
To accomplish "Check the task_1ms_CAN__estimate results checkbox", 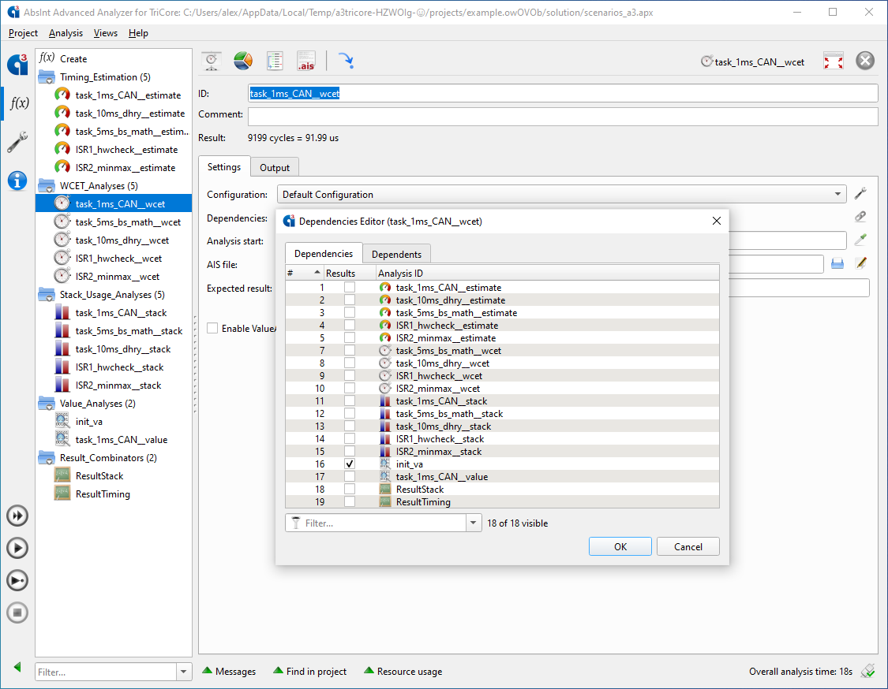I will point(350,288).
